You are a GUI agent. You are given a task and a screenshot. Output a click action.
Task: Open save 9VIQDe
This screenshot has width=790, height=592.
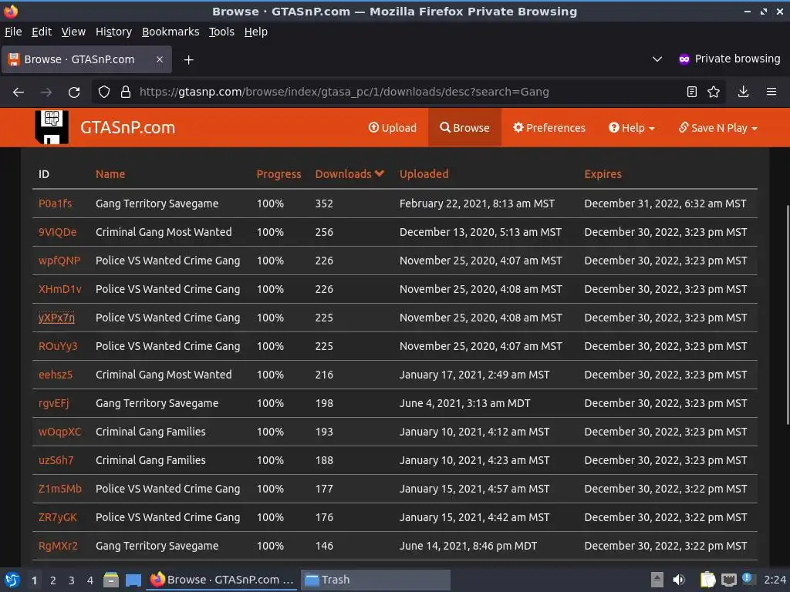pyautogui.click(x=57, y=232)
